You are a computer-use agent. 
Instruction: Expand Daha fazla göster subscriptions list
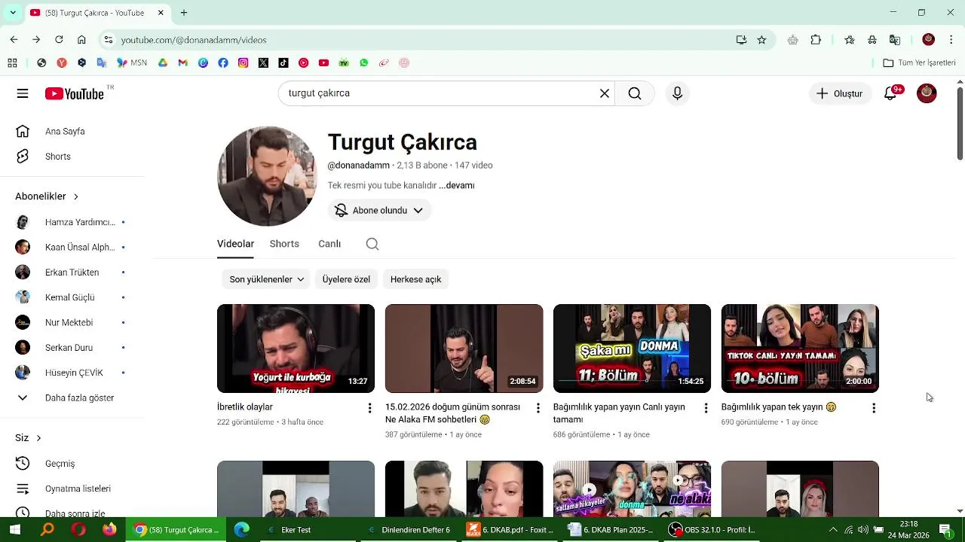(72, 397)
